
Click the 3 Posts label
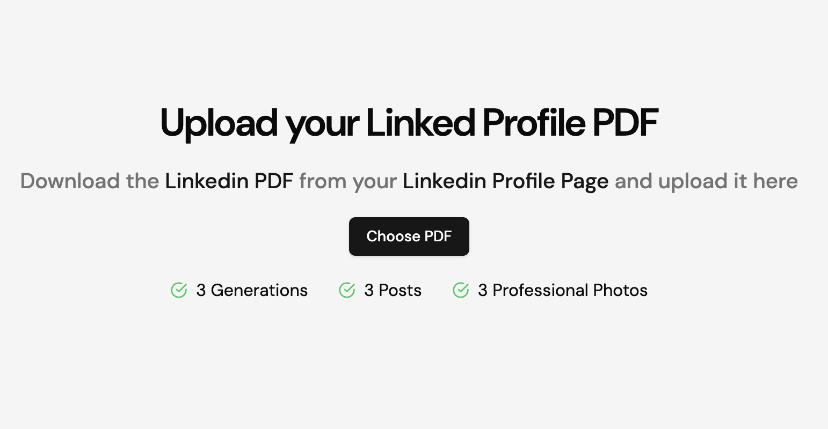(x=393, y=290)
